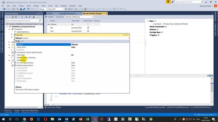The height and width of the screenshot is (122, 218).
Task: Open the File menu
Action: [x=3, y=6]
